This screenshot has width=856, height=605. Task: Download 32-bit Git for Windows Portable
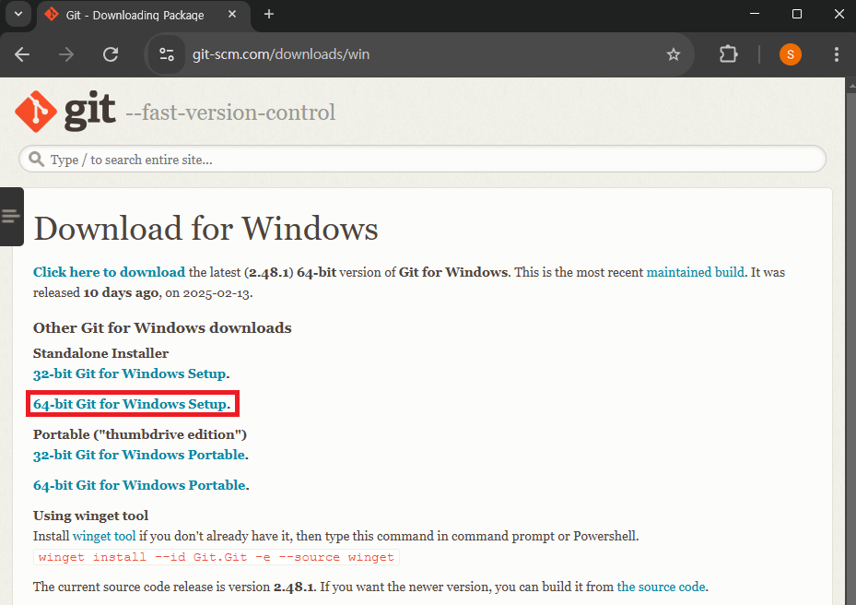[138, 455]
